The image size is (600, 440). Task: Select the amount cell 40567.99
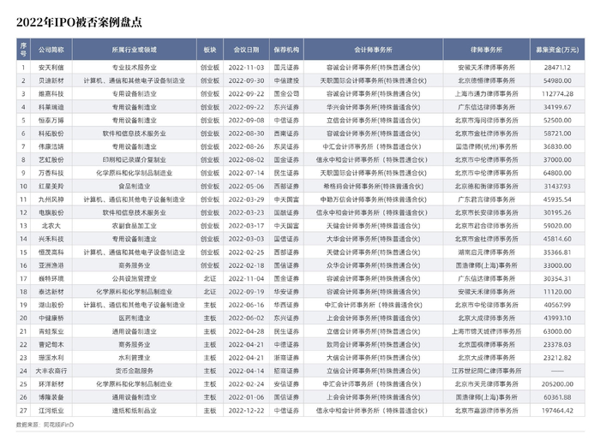557,305
